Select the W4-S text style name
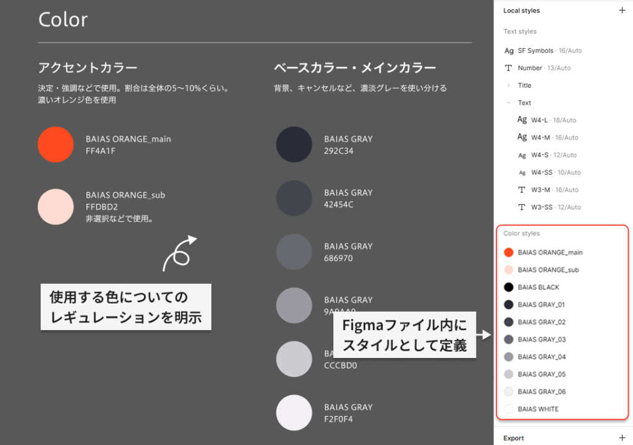Viewport: 633px width, 445px height. [x=540, y=155]
